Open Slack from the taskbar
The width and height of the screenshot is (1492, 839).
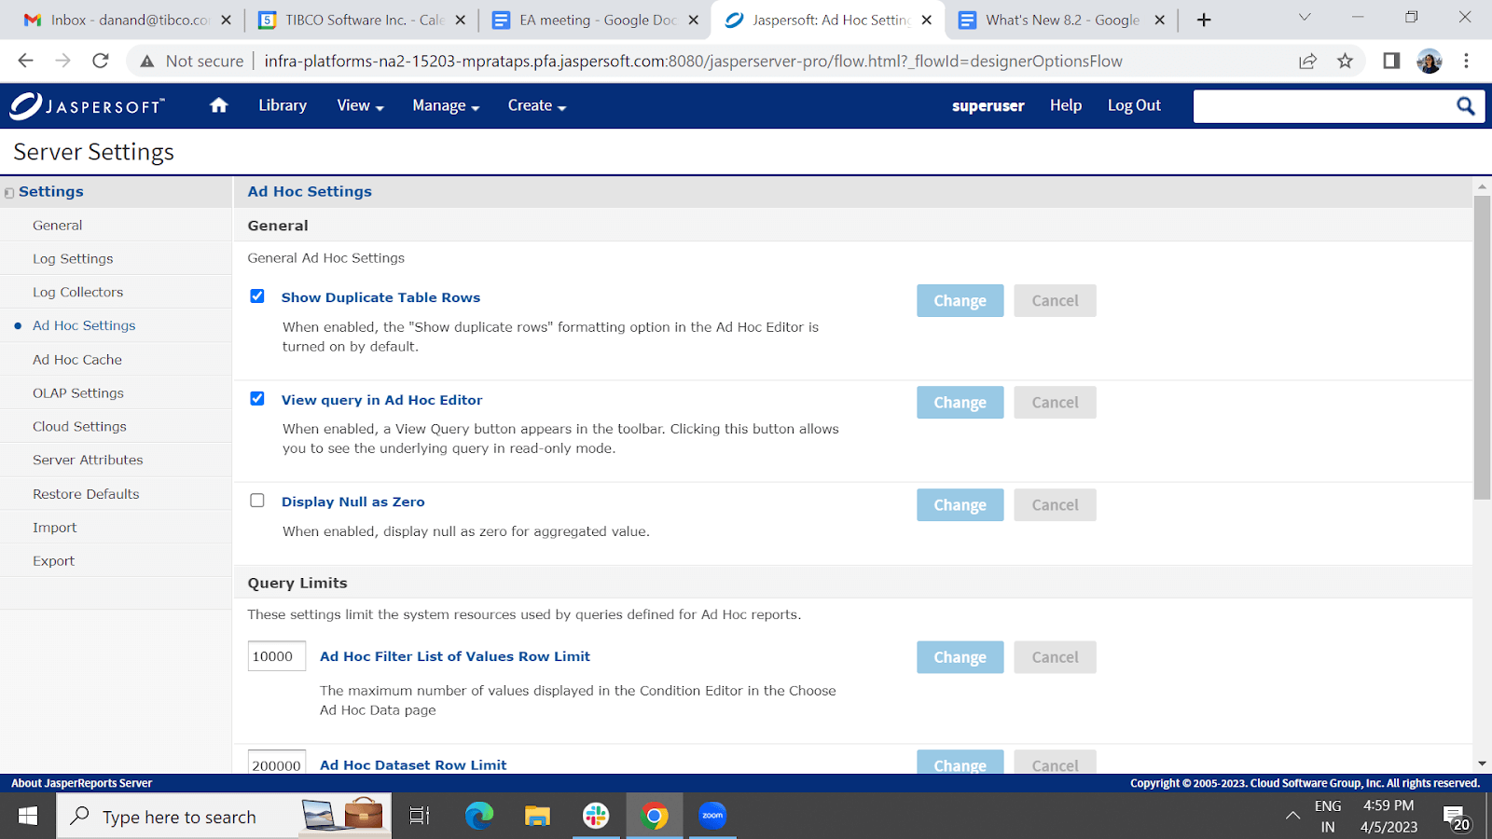point(596,816)
